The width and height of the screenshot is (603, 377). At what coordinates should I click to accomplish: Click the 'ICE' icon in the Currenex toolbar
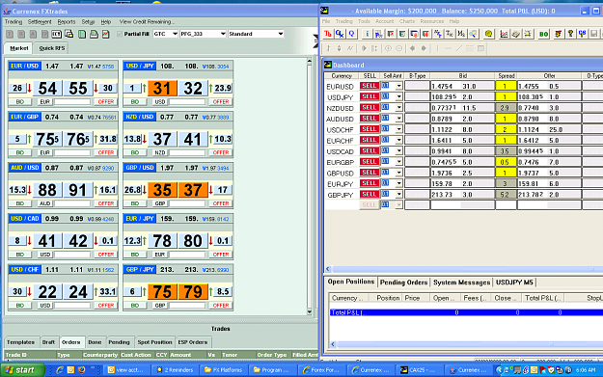pos(57,34)
